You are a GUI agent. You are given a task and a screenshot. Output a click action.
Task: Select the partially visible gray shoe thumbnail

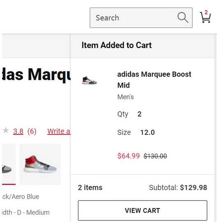pos(9,164)
